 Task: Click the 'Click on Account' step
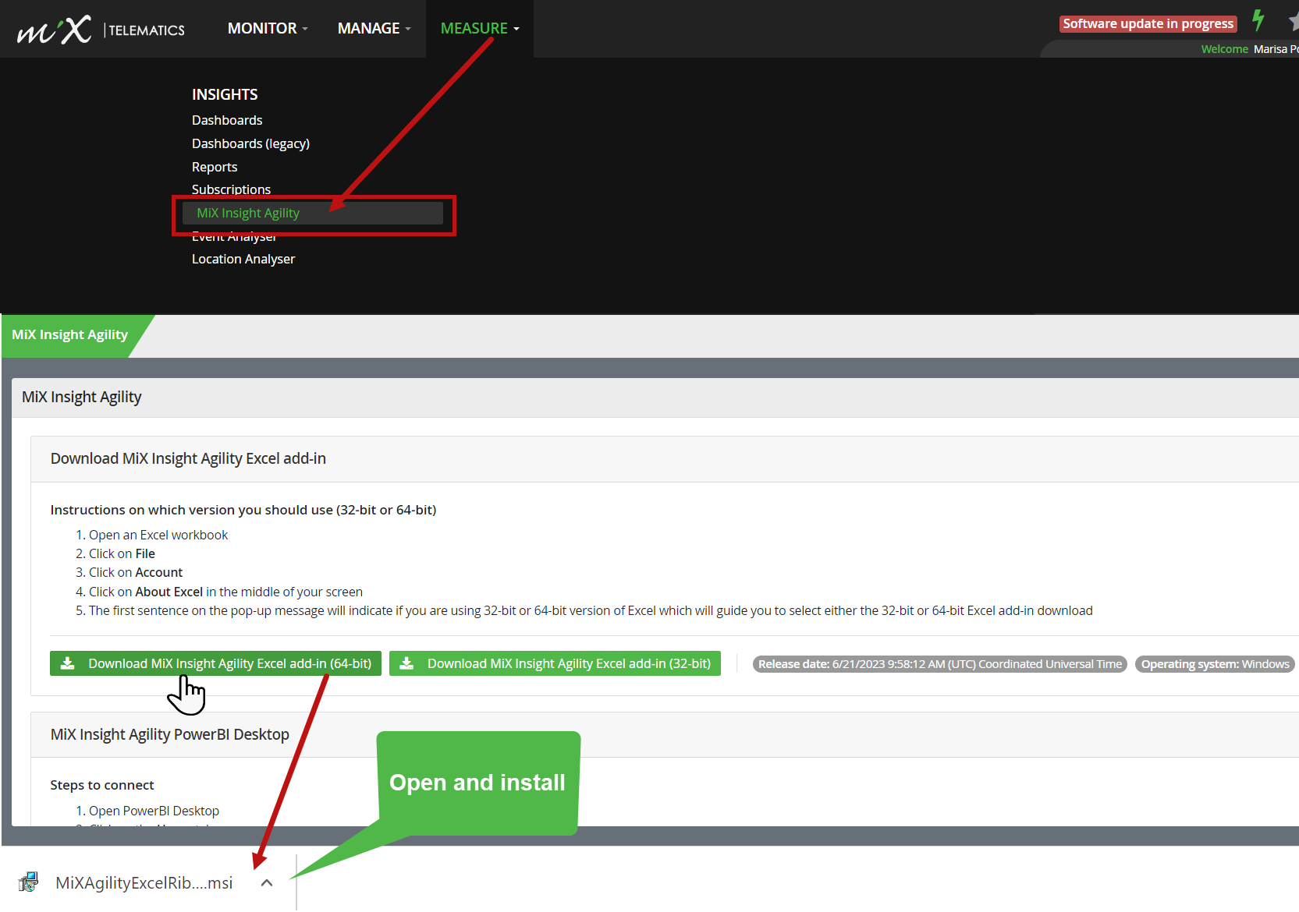(136, 572)
